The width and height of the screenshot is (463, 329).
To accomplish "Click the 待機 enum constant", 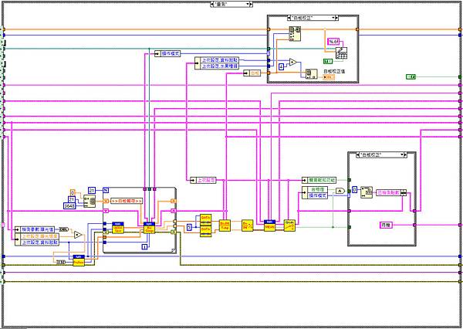I will click(x=387, y=223).
